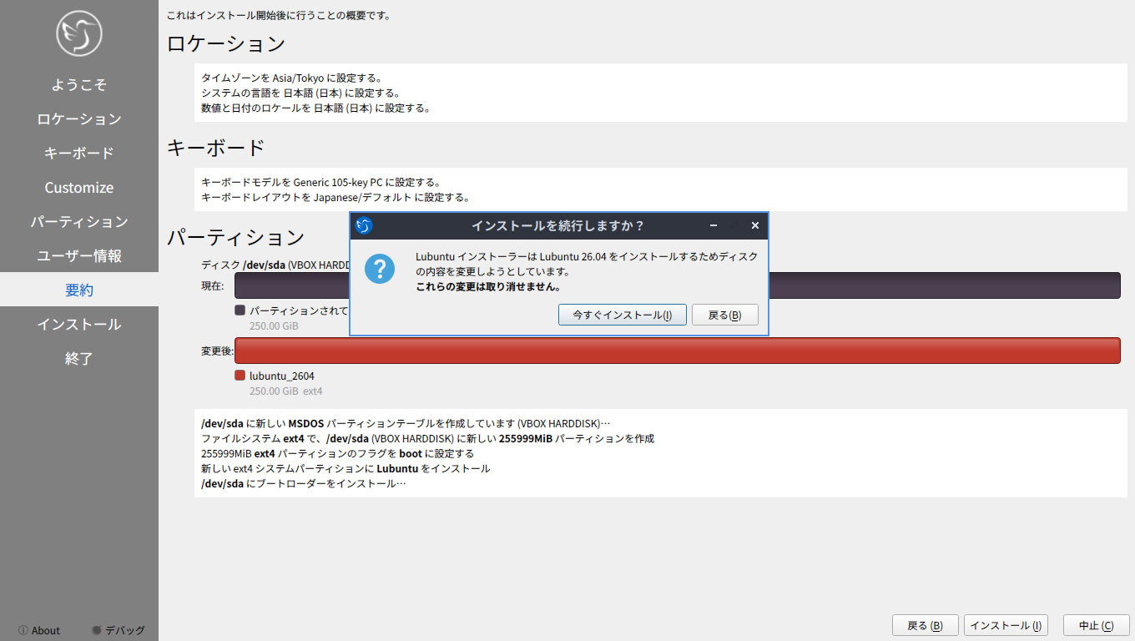Viewport: 1135px width, 641px height.
Task: Click the Lubuntu icon in the dialog title bar
Action: 364,225
